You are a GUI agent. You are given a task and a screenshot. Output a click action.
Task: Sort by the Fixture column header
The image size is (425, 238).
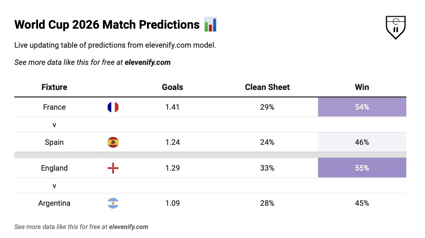(54, 87)
